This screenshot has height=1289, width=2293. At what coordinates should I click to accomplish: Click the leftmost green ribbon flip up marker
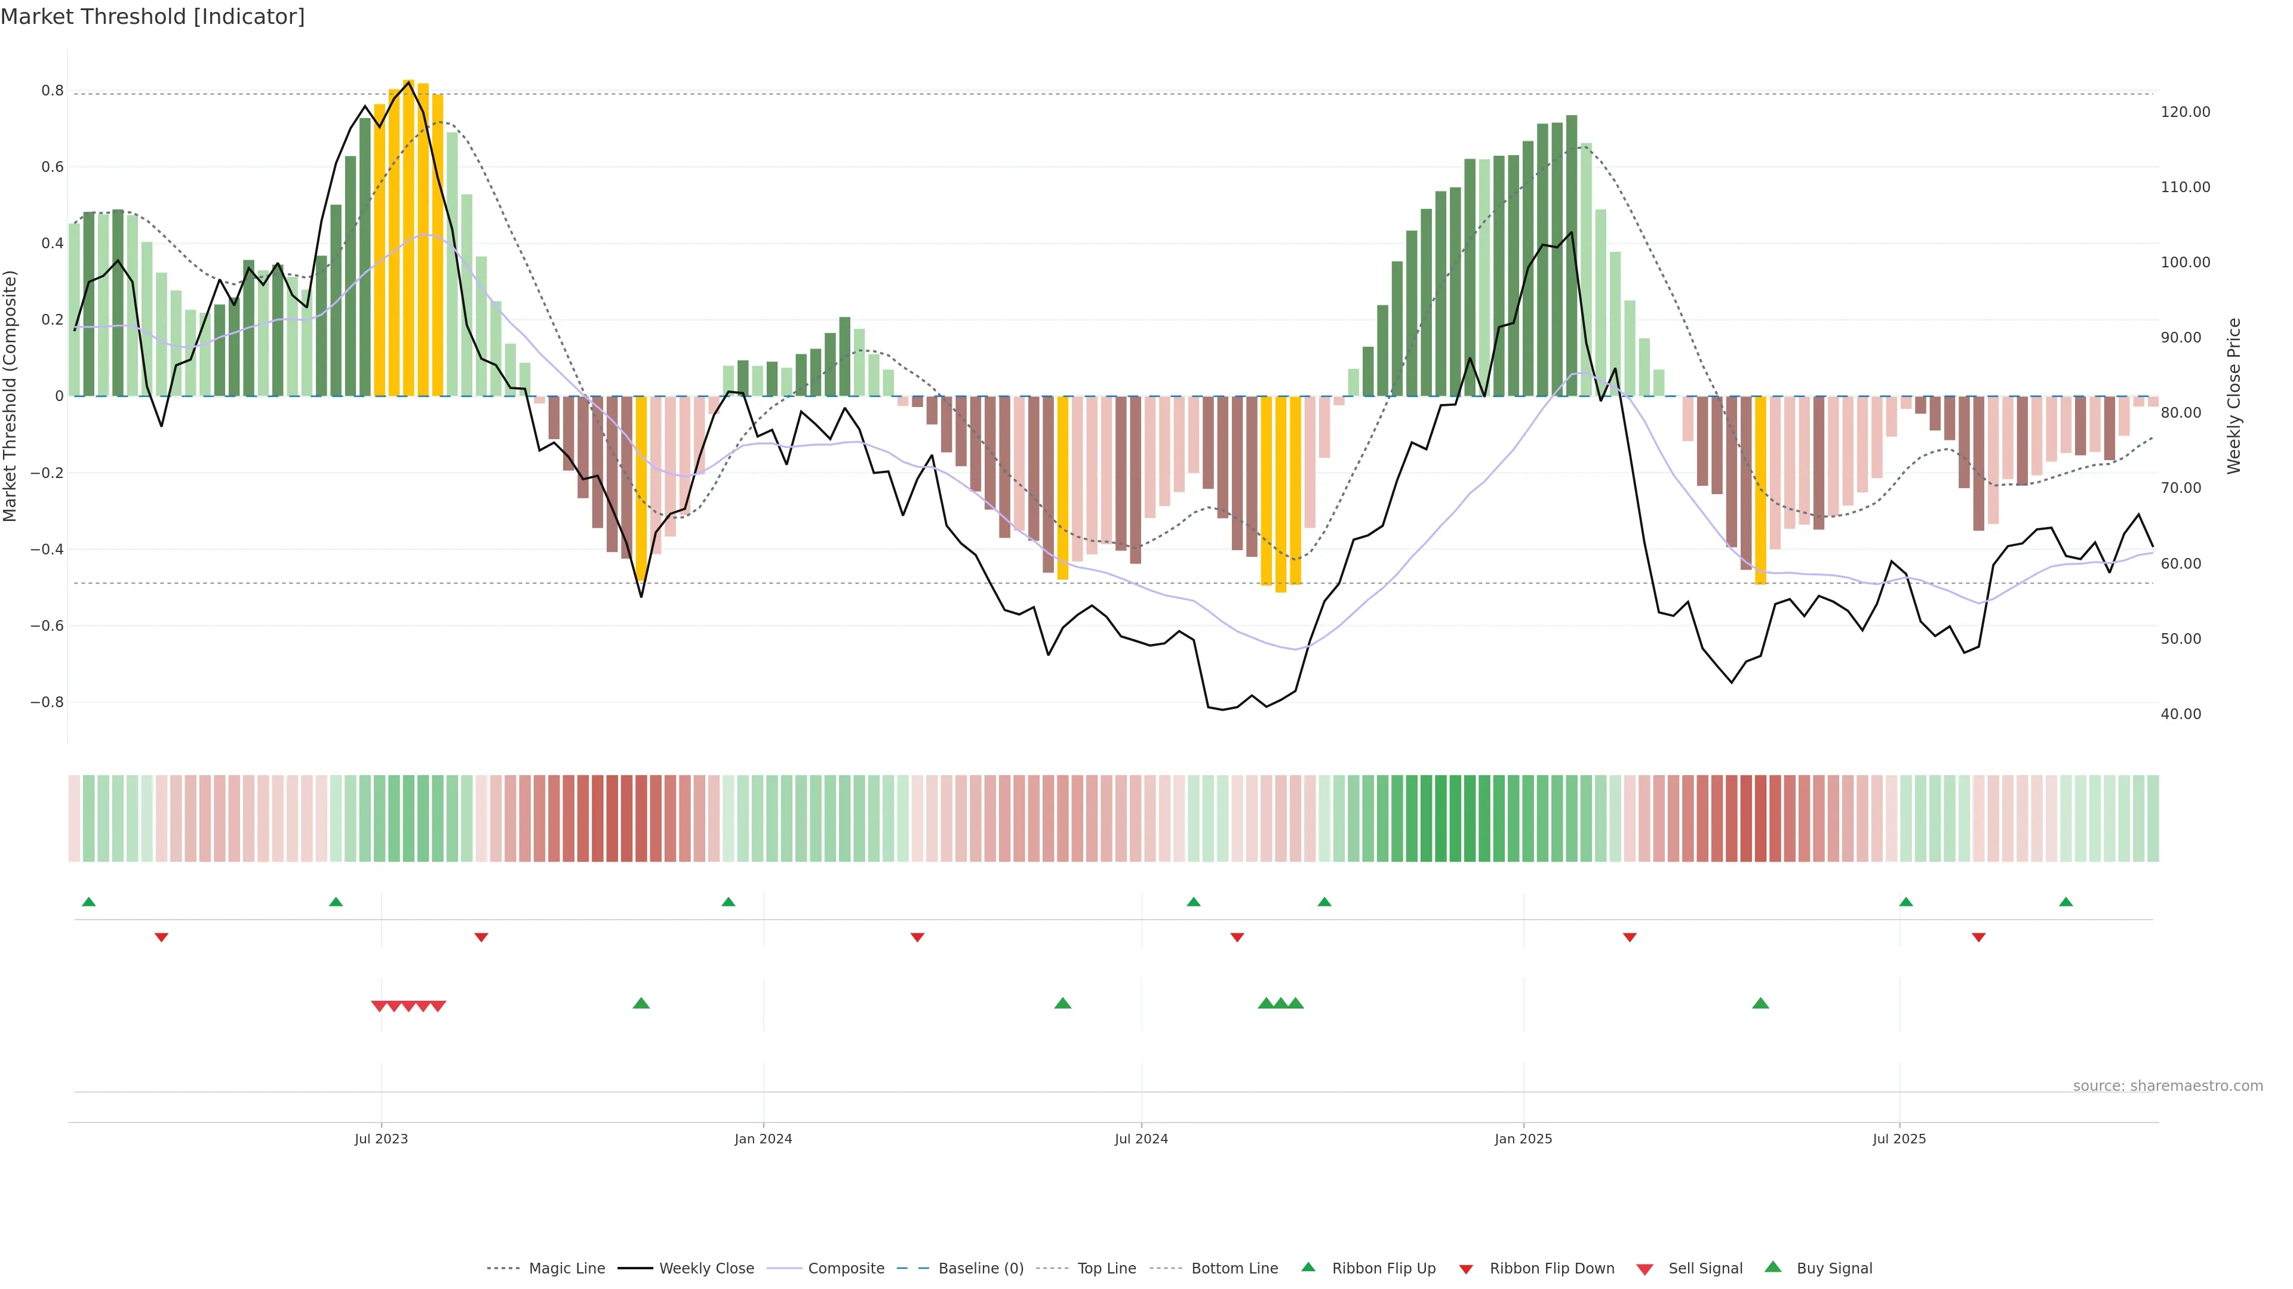click(88, 902)
